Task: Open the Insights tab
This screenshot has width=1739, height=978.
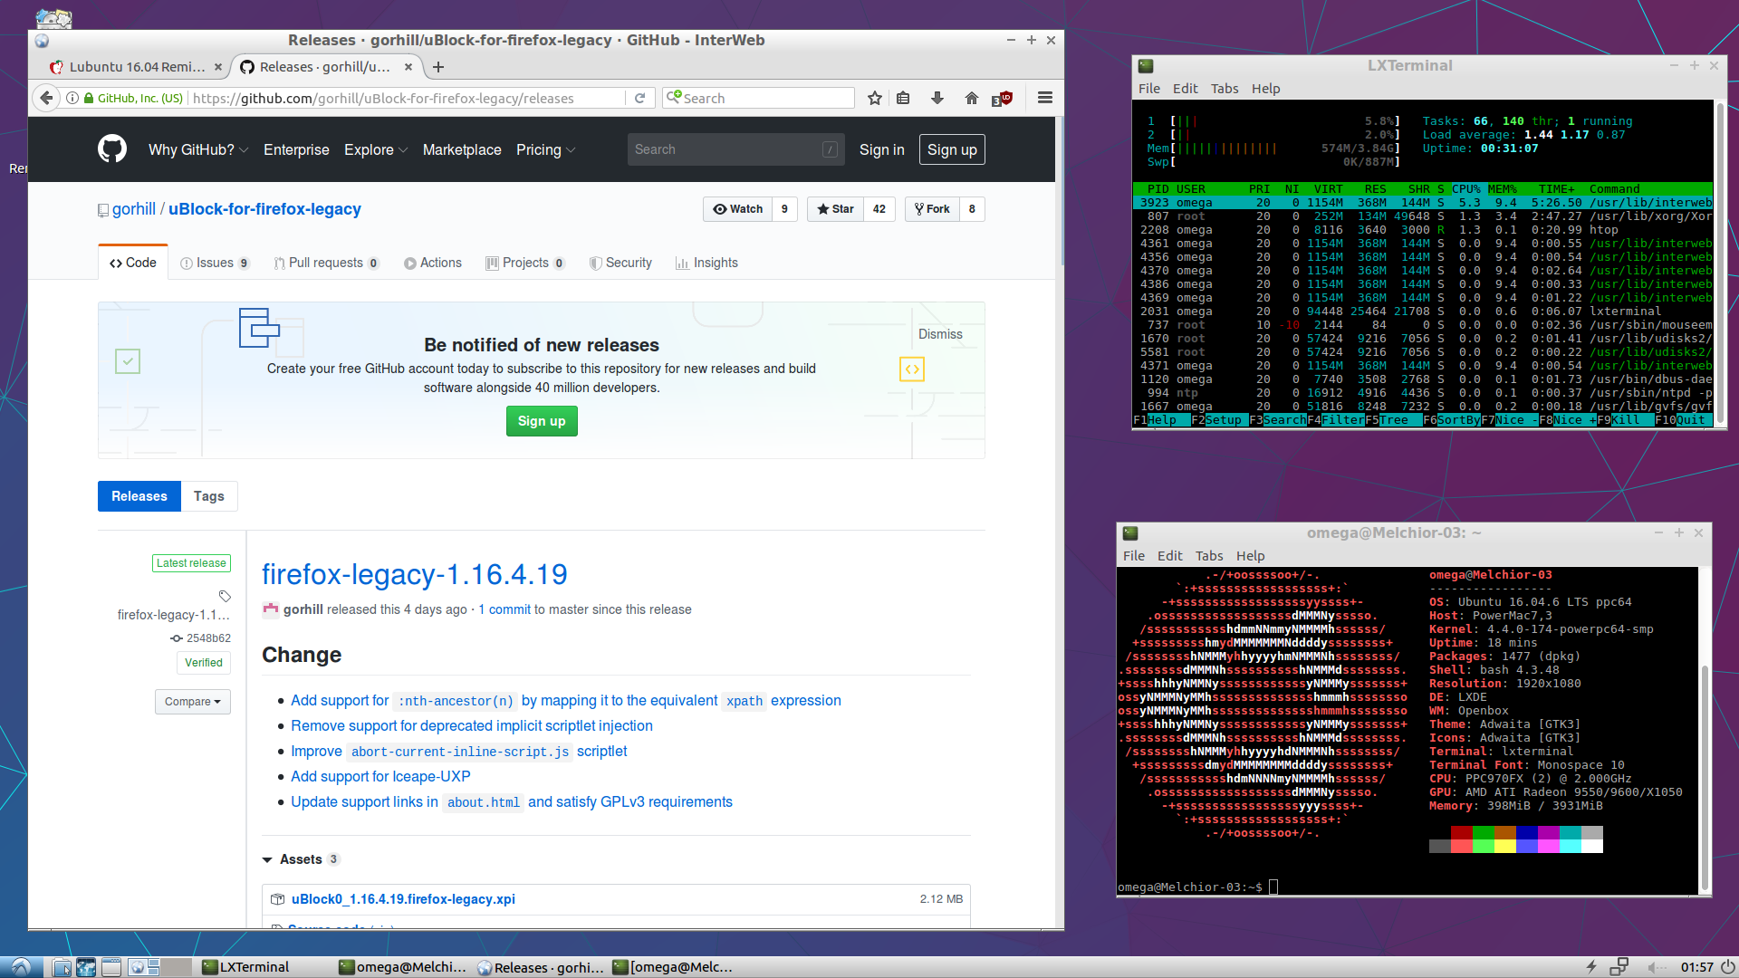Action: (x=706, y=263)
